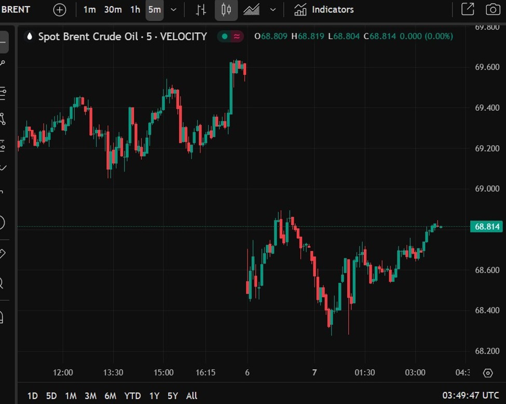Click the BRENT symbol search button
This screenshot has height=404, width=506.
[16, 10]
